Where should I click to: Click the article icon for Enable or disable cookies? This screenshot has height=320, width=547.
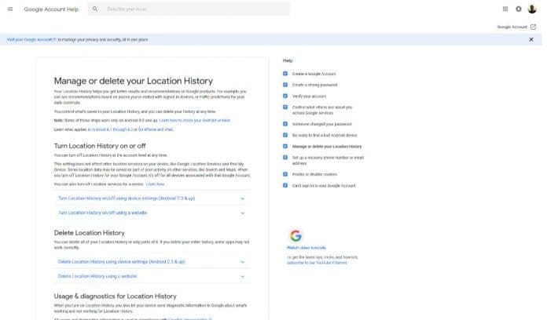(285, 174)
